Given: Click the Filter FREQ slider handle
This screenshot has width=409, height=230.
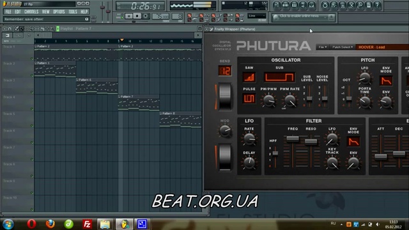Looking at the screenshot, I should 293,139.
